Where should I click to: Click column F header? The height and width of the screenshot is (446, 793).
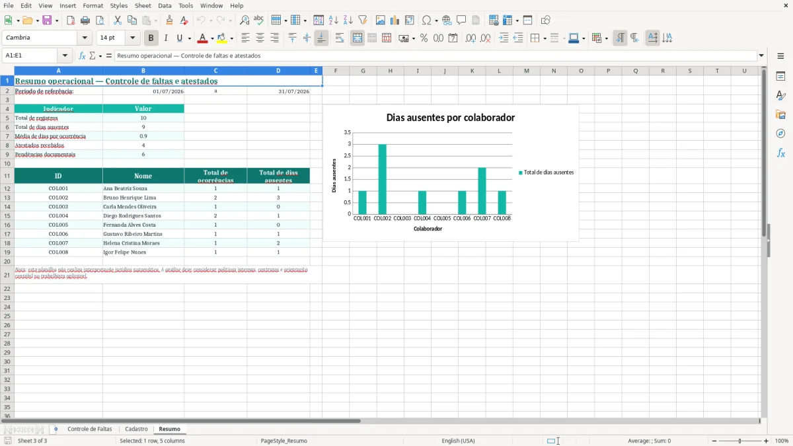[336, 71]
